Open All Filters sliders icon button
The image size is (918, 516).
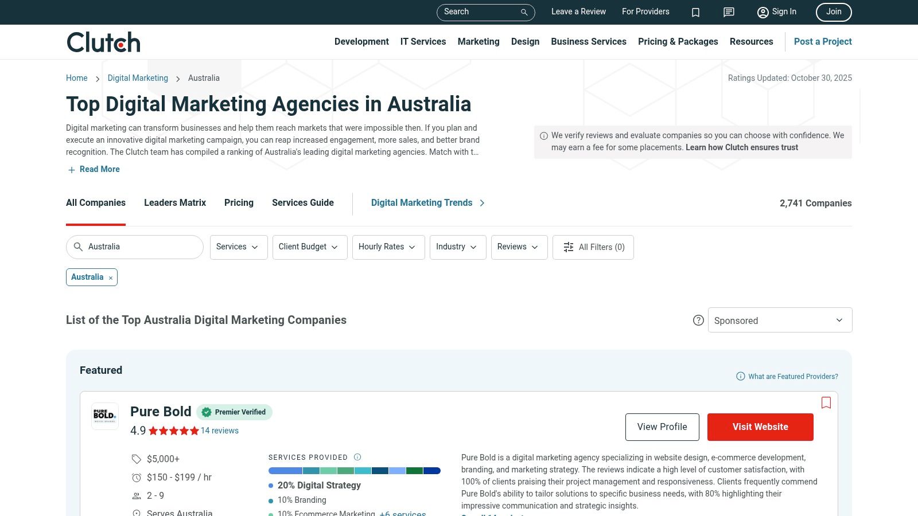(593, 247)
